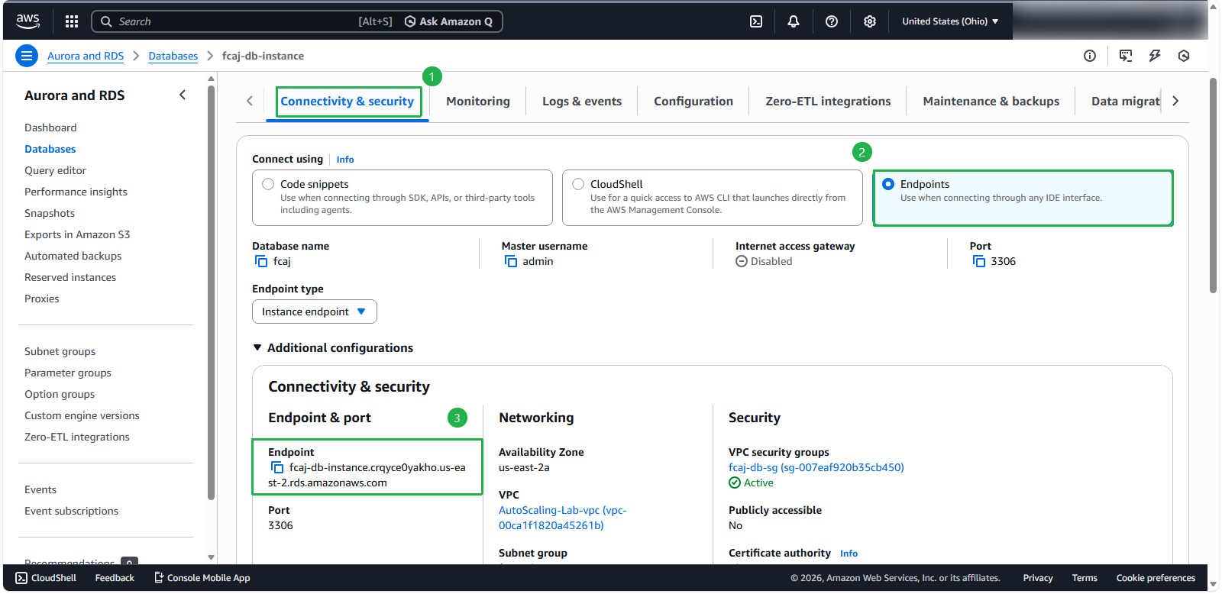Collapse Additional configurations section
1222x594 pixels.
coord(333,347)
